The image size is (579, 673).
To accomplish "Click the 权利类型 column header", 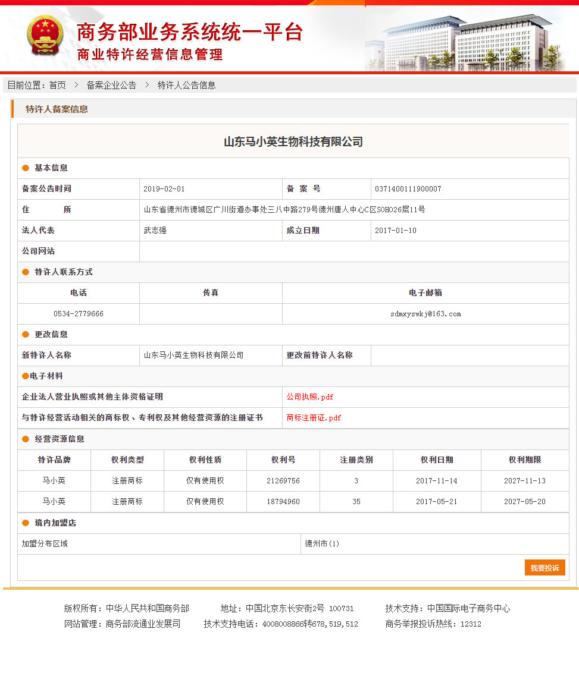I will 127,460.
